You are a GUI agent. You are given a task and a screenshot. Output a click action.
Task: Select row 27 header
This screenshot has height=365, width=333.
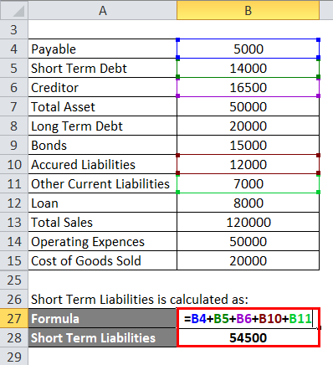(x=14, y=318)
